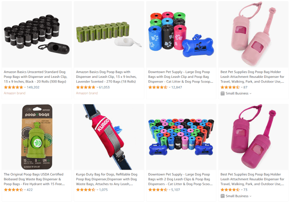The height and width of the screenshot is (202, 290).
Task: Open the Small Business storefront icon under pink holder
Action: coord(223,93)
